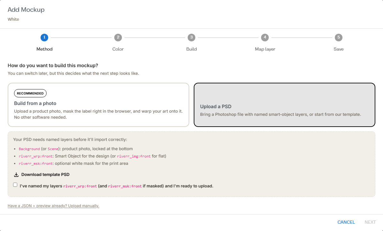The height and width of the screenshot is (231, 383).
Task: Click the 'White' subtitle text
Action: [13, 19]
